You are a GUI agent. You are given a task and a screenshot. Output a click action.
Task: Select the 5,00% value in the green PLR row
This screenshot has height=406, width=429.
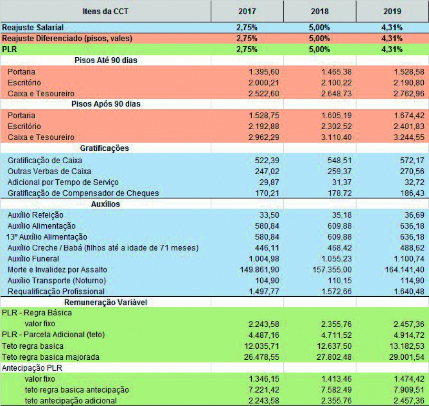click(x=319, y=50)
